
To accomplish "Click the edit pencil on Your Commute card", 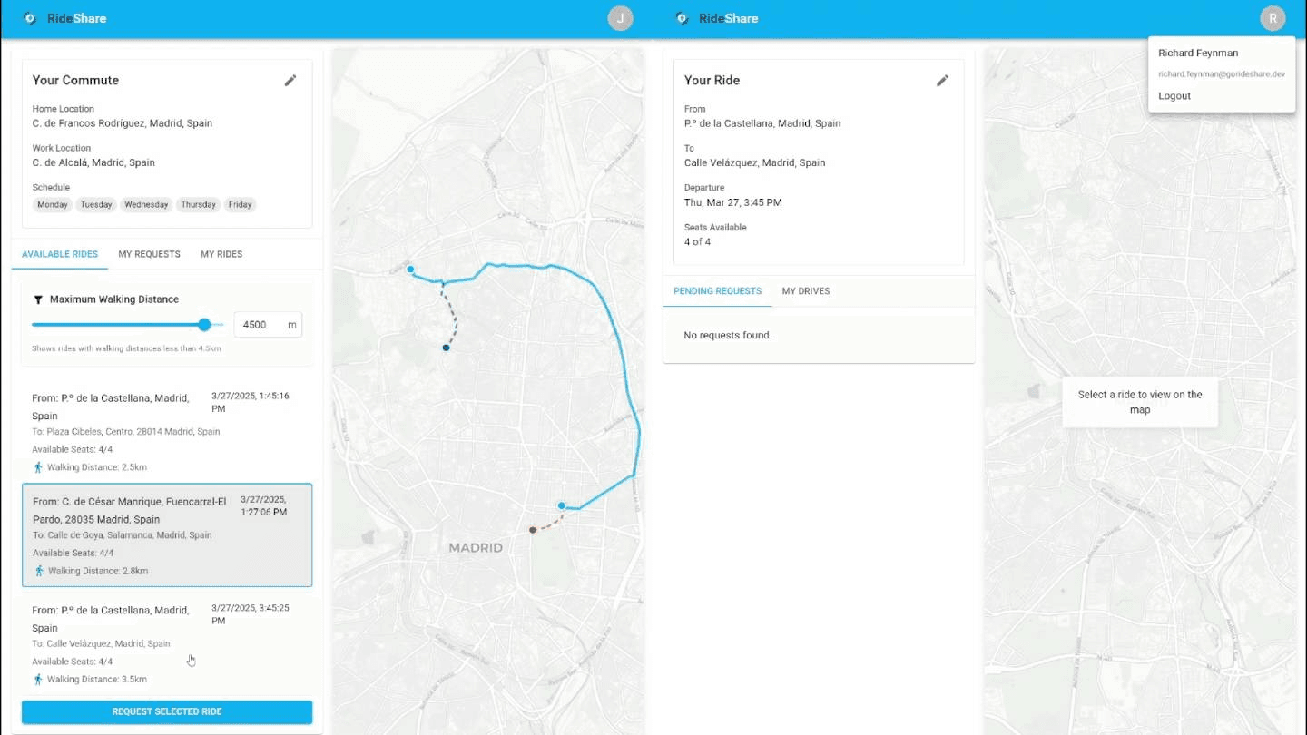I will click(x=290, y=80).
